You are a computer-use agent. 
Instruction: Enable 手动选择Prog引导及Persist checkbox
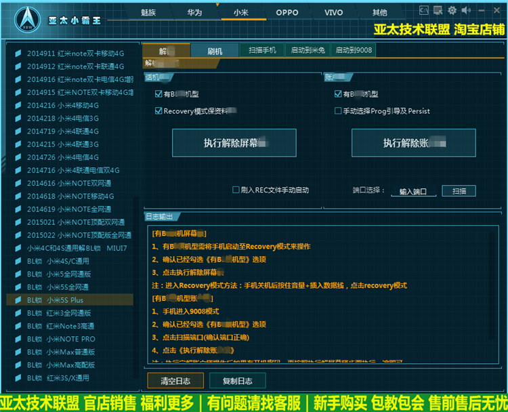[338, 111]
